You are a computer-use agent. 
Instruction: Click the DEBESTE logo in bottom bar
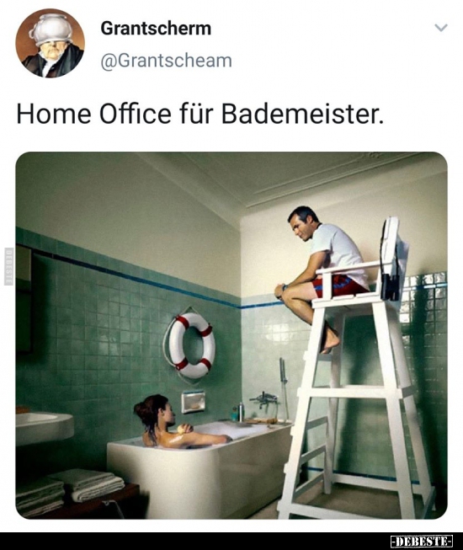[422, 542]
